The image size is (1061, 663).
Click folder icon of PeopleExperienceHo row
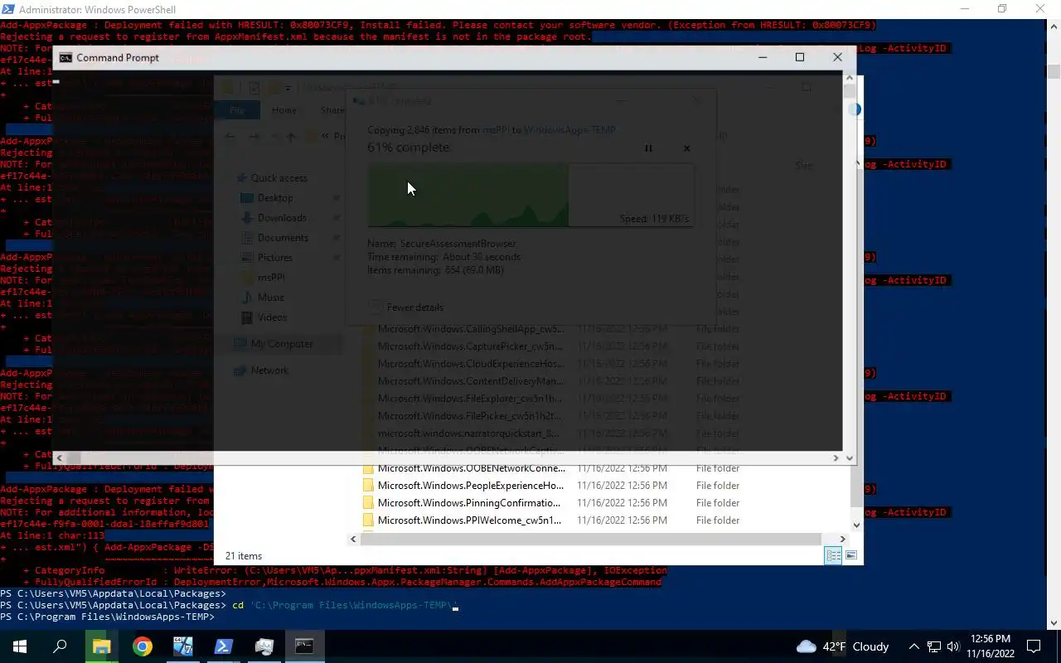368,486
